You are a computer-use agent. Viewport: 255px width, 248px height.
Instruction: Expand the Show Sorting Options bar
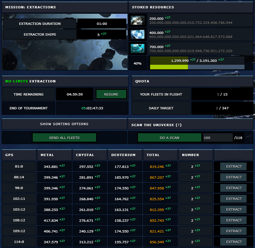(x=64, y=124)
